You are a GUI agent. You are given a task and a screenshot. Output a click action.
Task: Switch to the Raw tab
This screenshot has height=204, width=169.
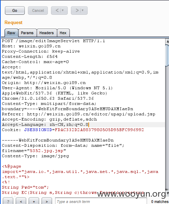tap(11, 33)
